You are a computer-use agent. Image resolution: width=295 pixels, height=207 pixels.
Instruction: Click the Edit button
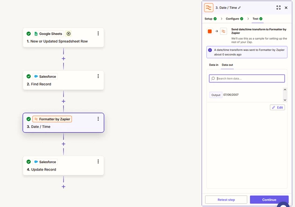click(x=277, y=107)
